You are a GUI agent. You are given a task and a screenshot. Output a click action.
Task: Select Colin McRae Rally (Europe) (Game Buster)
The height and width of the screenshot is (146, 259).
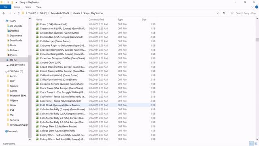(x=62, y=109)
